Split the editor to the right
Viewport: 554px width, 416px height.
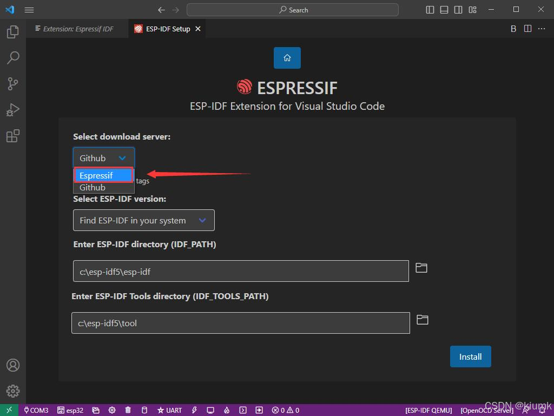(x=527, y=29)
